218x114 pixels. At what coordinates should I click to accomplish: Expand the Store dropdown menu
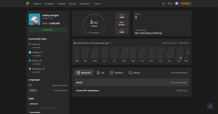[98, 4]
